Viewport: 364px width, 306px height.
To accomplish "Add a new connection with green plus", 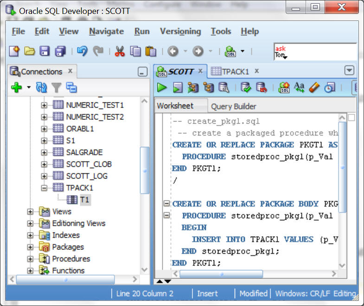I will (x=17, y=88).
